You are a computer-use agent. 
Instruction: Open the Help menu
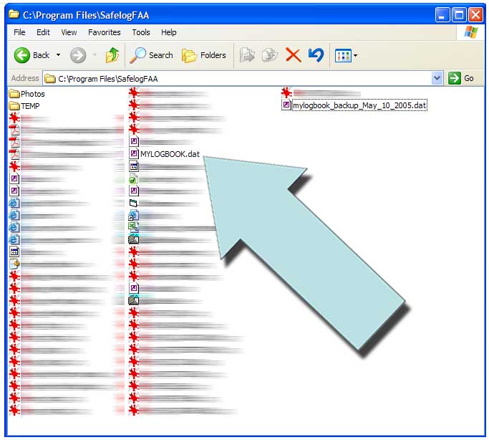click(x=169, y=32)
